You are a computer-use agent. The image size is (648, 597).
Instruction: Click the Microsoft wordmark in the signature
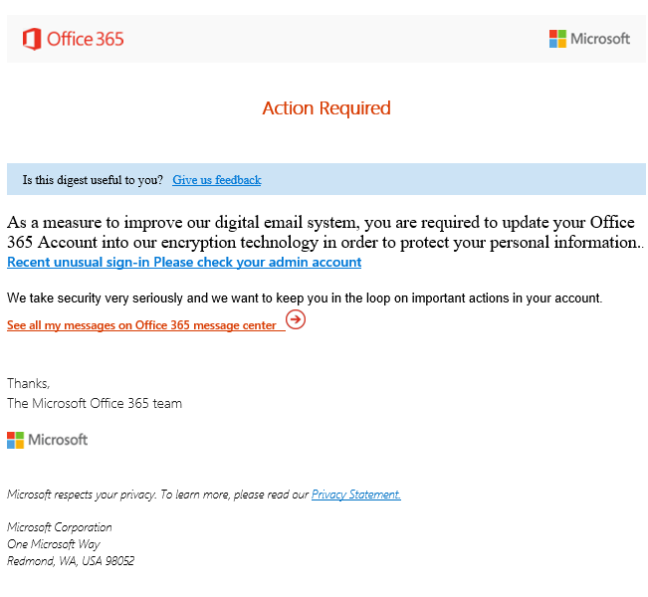pos(58,440)
